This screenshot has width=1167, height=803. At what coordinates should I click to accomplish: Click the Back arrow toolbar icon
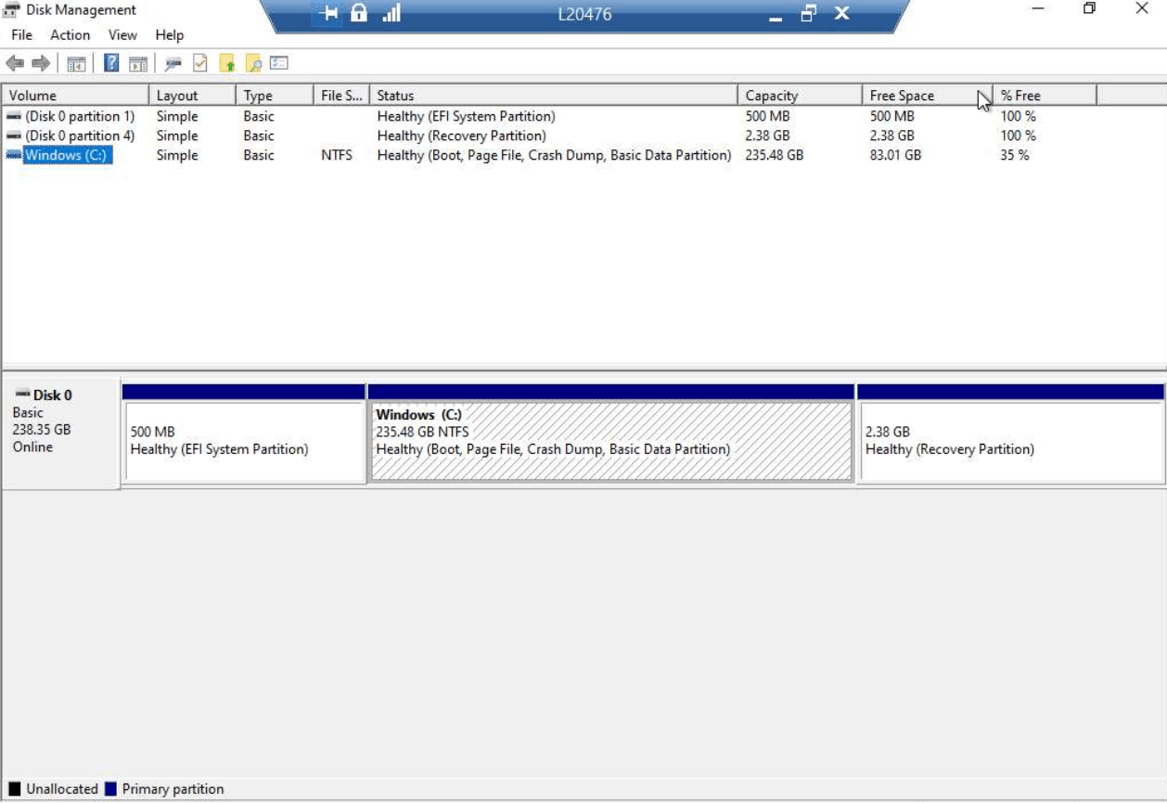pyautogui.click(x=15, y=63)
